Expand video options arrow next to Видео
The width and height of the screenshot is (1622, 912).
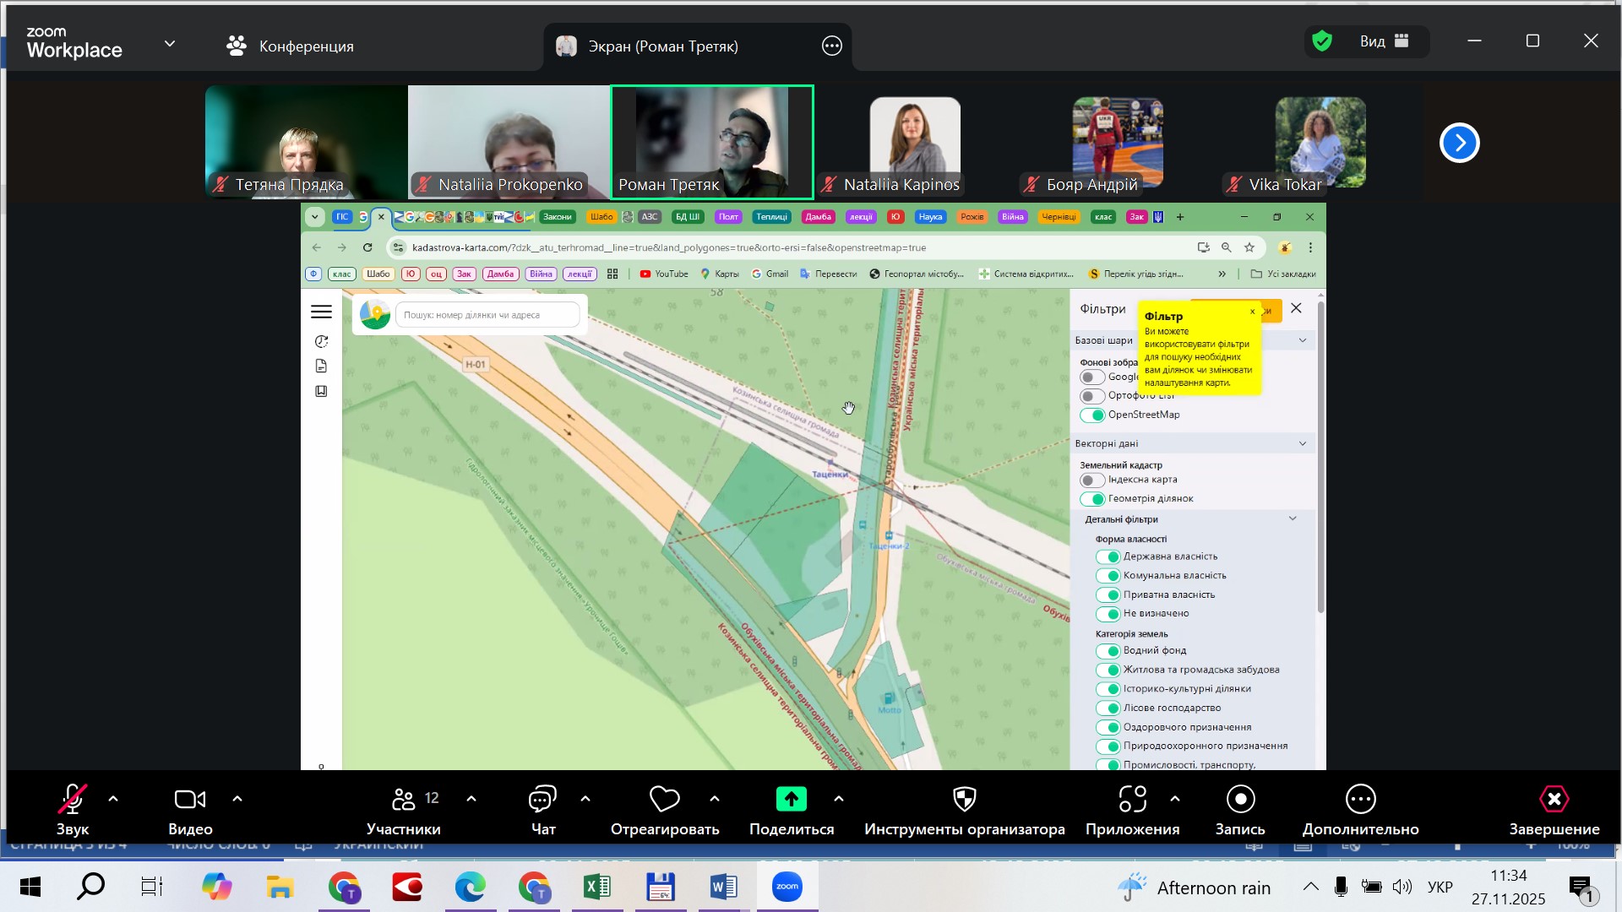pyautogui.click(x=237, y=799)
